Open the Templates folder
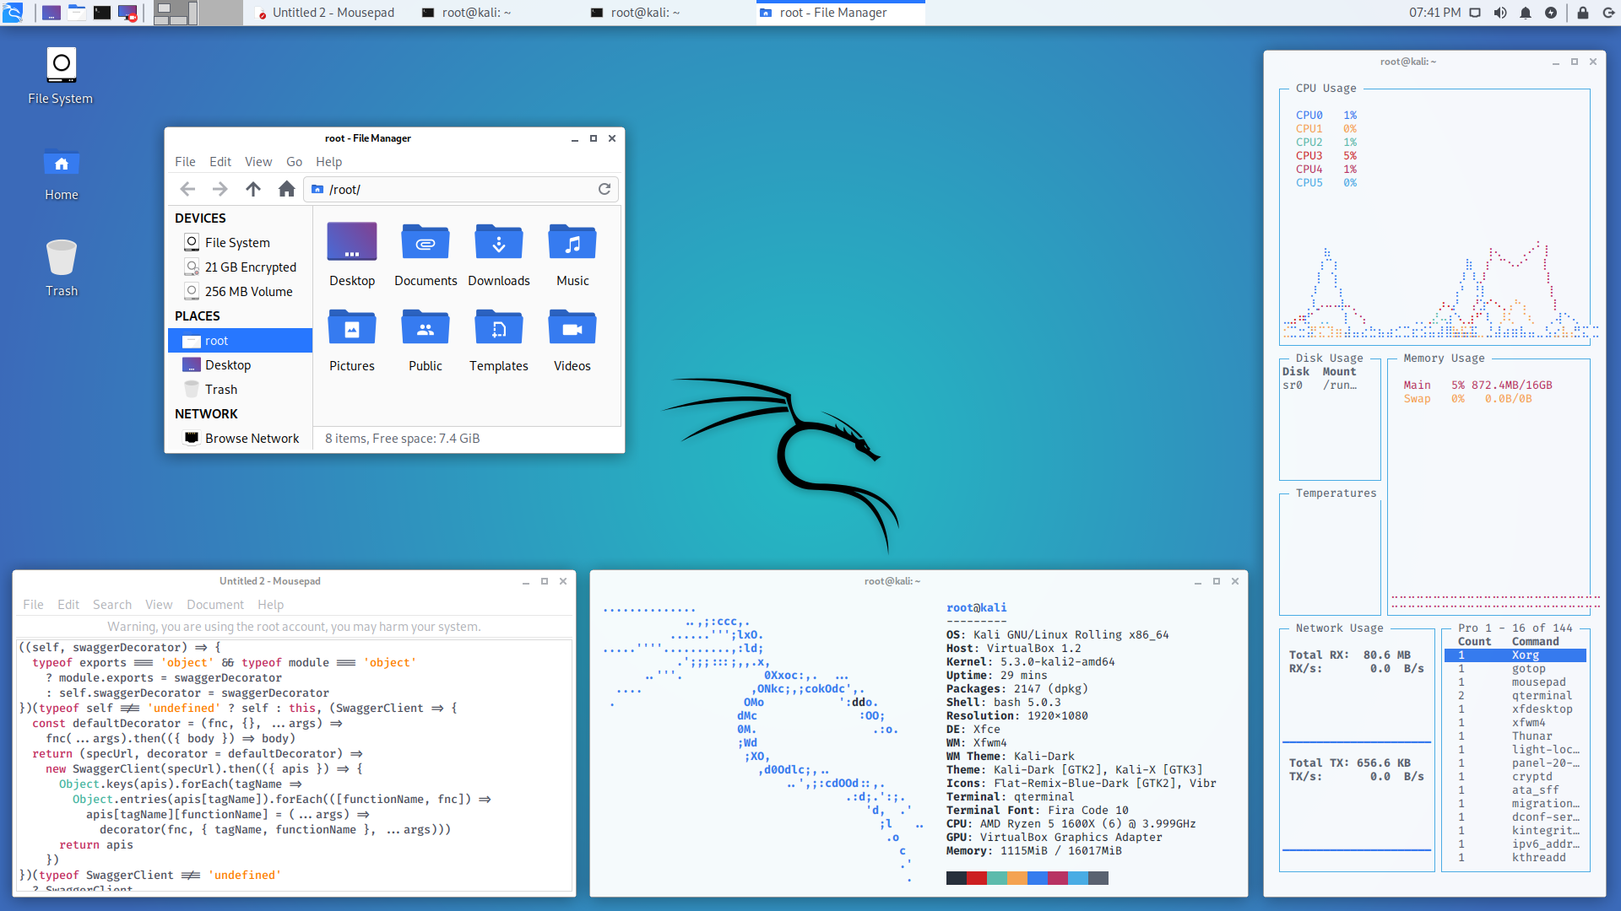This screenshot has width=1621, height=911. point(499,339)
